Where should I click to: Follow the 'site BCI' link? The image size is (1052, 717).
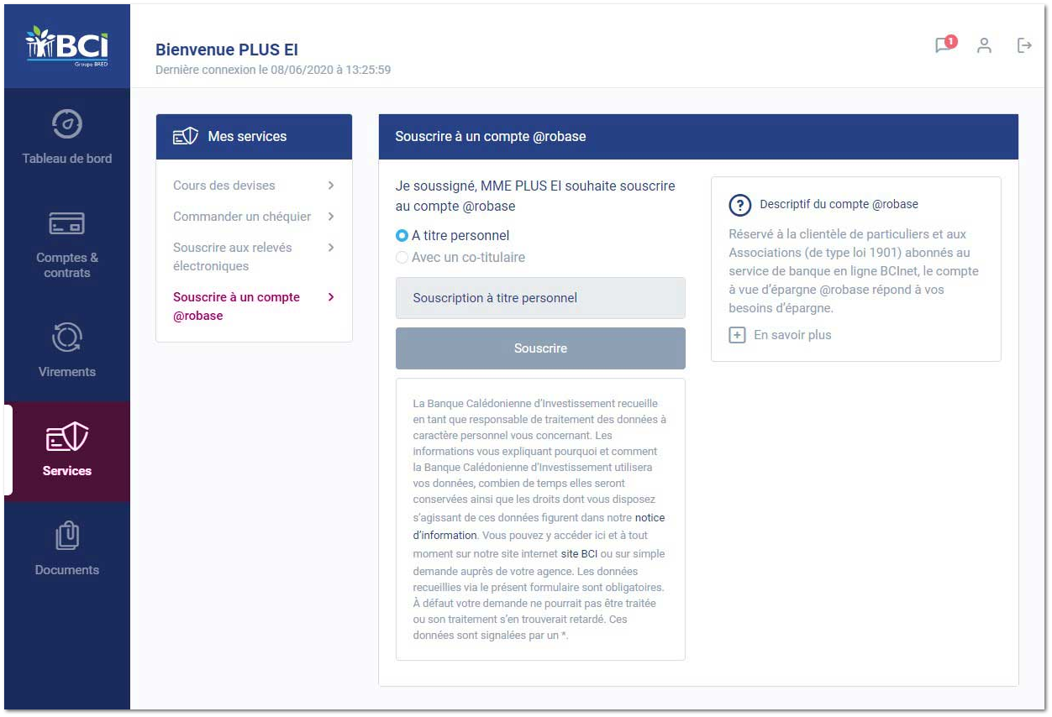[579, 554]
